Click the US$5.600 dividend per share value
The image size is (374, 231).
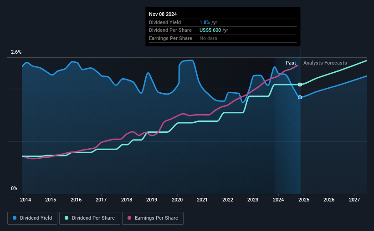click(210, 30)
